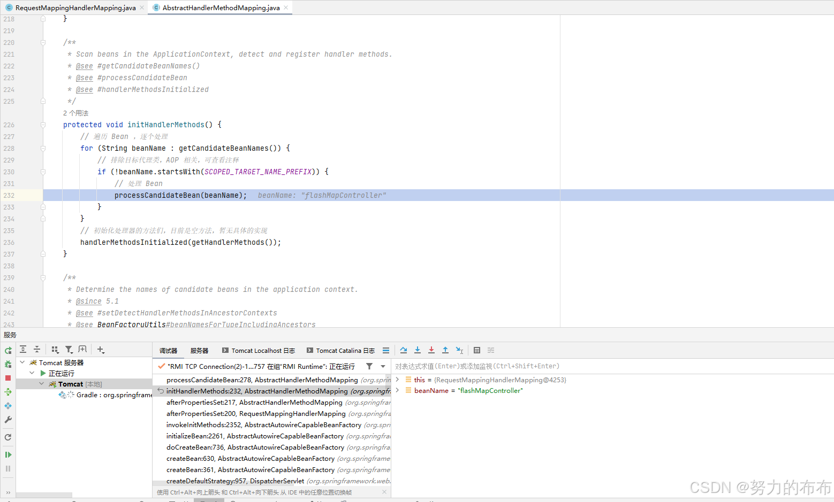Select afterPropertiesSet:200 RequestMappingHandlerMapping frame
Image resolution: width=834 pixels, height=502 pixels.
click(272, 413)
